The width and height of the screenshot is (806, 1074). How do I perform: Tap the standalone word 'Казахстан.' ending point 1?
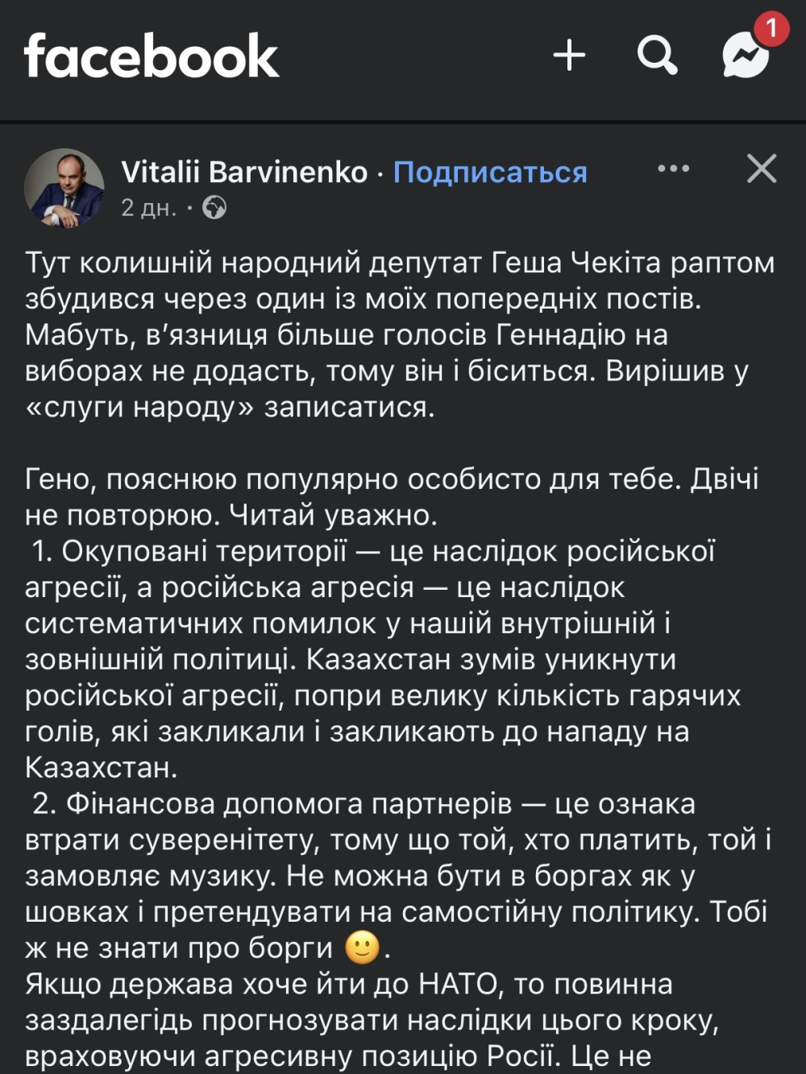(x=102, y=767)
